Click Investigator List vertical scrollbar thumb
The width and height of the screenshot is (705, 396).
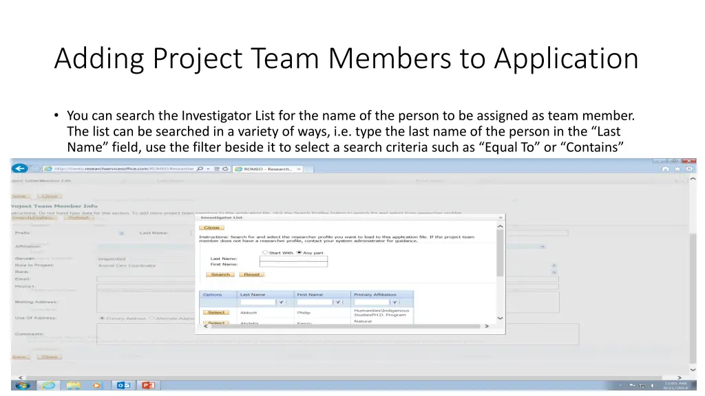click(x=500, y=253)
